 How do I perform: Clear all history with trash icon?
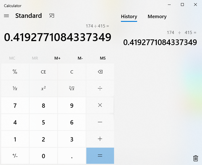point(195,158)
